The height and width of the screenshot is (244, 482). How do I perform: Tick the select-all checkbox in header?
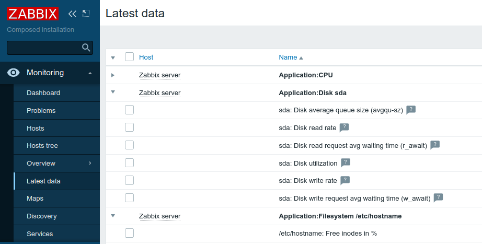coord(130,57)
